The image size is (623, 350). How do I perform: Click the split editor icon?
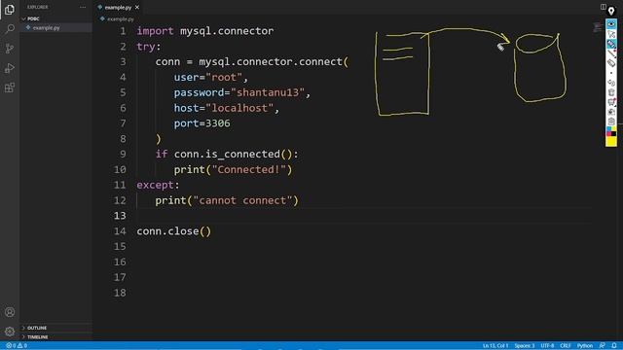tap(604, 7)
